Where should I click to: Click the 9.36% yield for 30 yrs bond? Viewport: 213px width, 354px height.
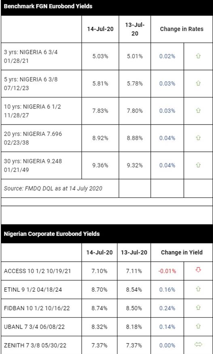(100, 165)
